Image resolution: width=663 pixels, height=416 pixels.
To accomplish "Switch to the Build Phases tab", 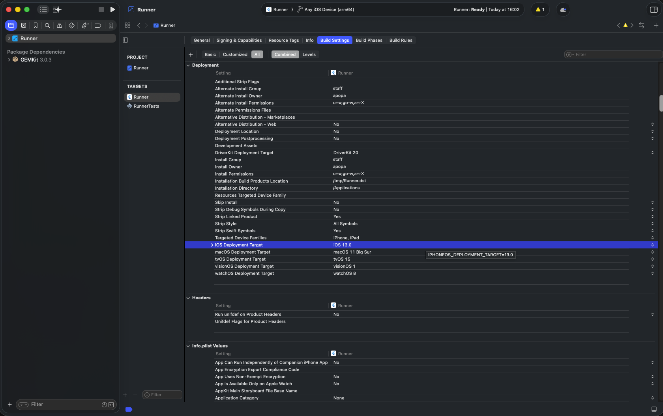I will [x=369, y=40].
